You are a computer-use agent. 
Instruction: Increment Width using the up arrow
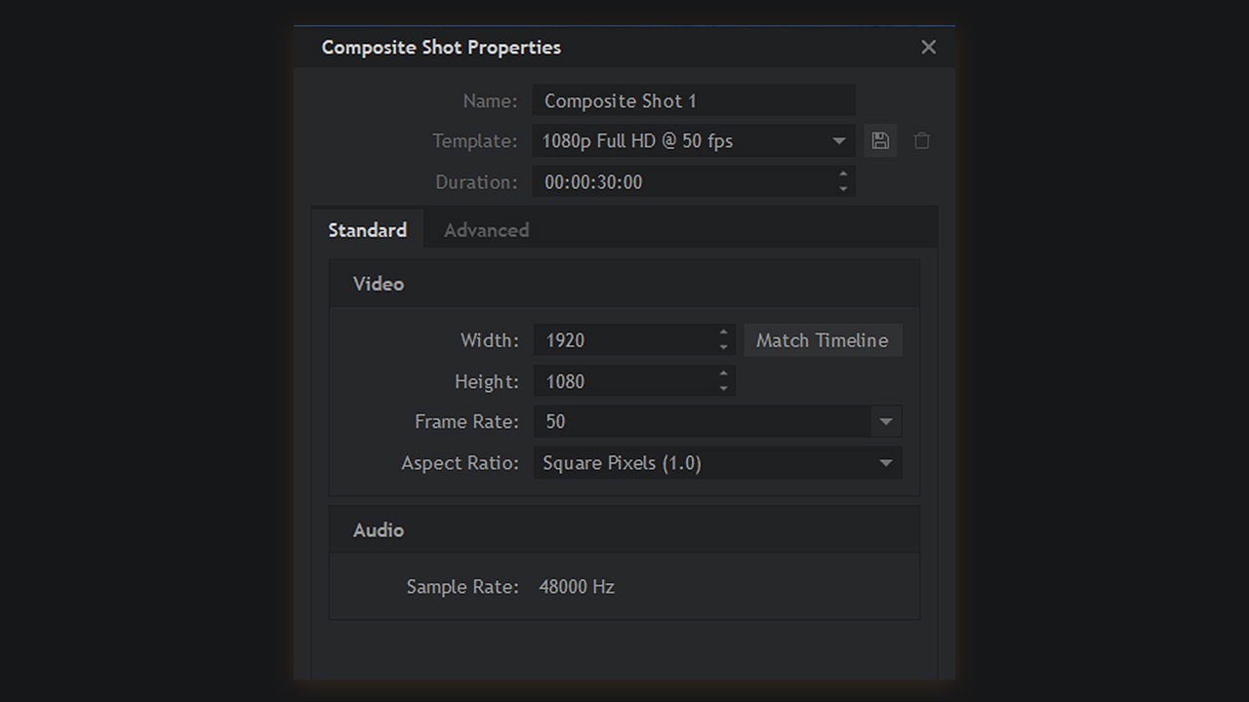723,333
